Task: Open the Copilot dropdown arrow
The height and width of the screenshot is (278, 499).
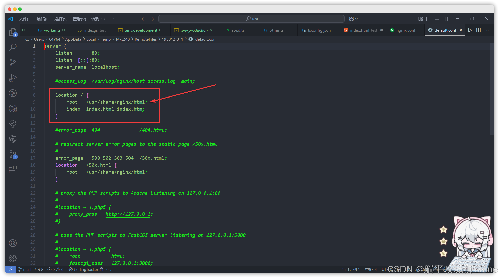Action: point(357,19)
